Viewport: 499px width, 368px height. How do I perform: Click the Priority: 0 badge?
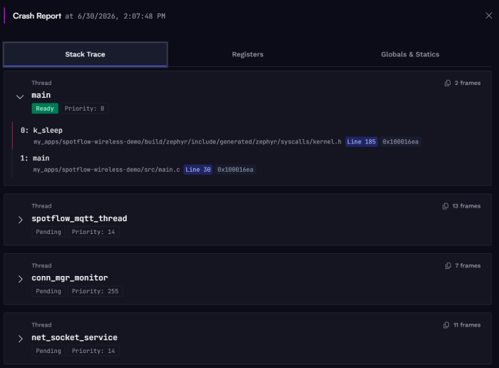[x=84, y=108]
